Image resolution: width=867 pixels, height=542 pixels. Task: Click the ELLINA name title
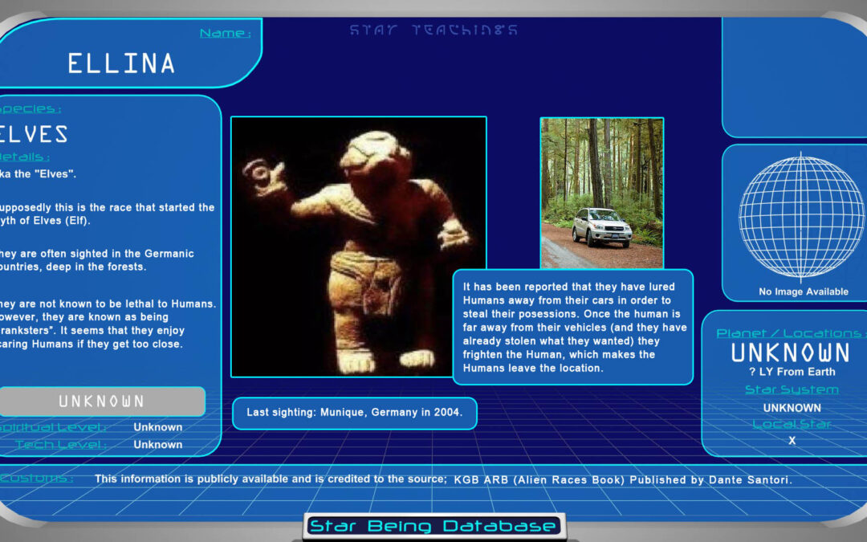pos(121,63)
